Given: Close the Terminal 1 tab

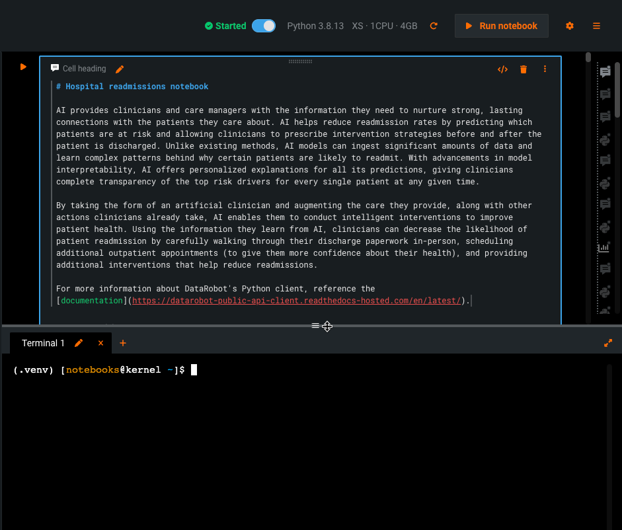Looking at the screenshot, I should pyautogui.click(x=101, y=343).
